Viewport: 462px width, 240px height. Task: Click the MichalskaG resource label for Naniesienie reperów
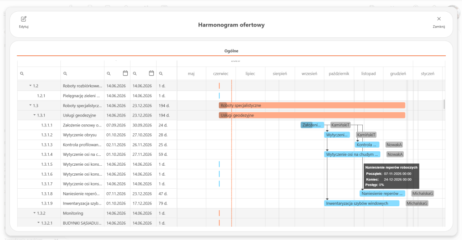coord(422,194)
